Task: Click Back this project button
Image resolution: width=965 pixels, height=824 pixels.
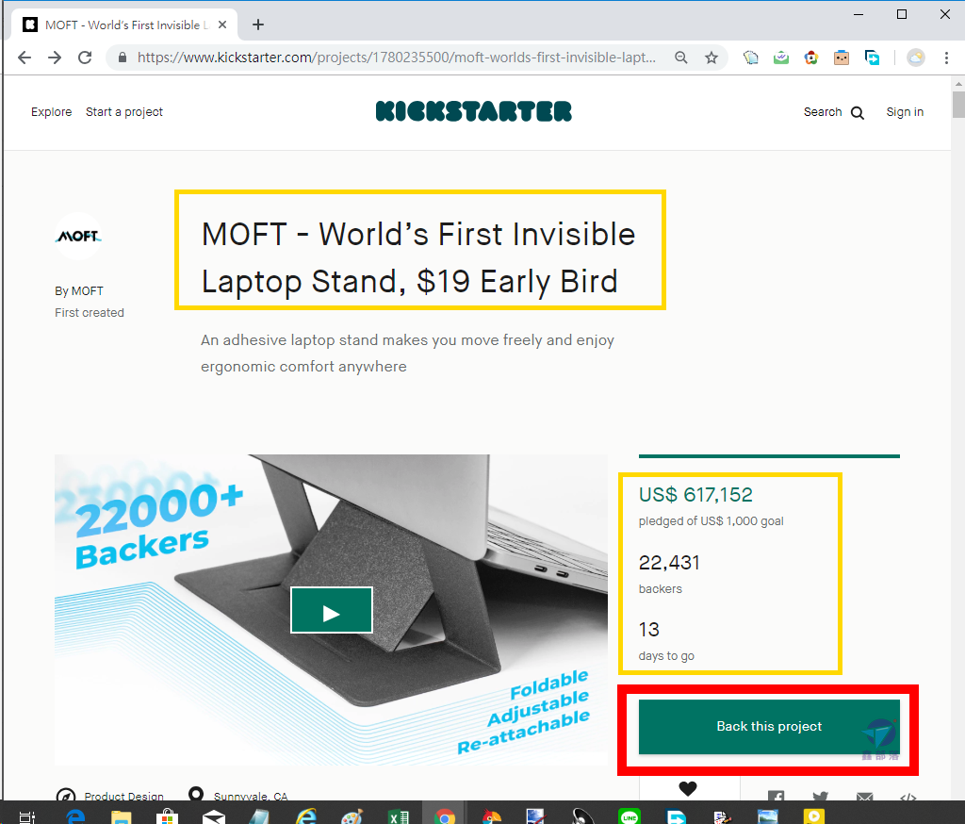Action: (769, 727)
